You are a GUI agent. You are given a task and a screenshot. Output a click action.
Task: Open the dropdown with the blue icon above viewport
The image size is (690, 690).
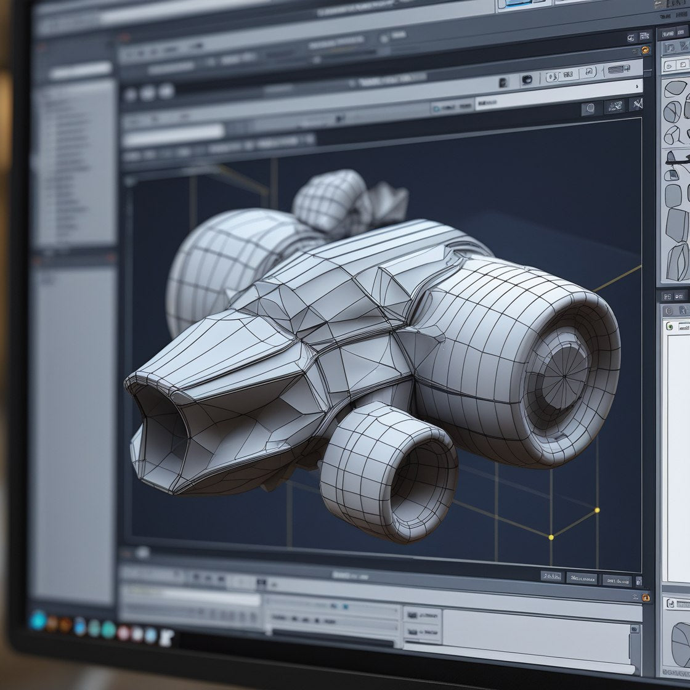452,108
